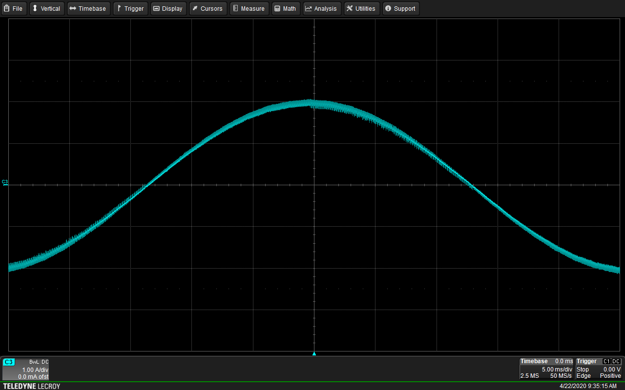
Task: Open the Timebase descriptor showing 5.00 ms/div
Action: click(546, 369)
